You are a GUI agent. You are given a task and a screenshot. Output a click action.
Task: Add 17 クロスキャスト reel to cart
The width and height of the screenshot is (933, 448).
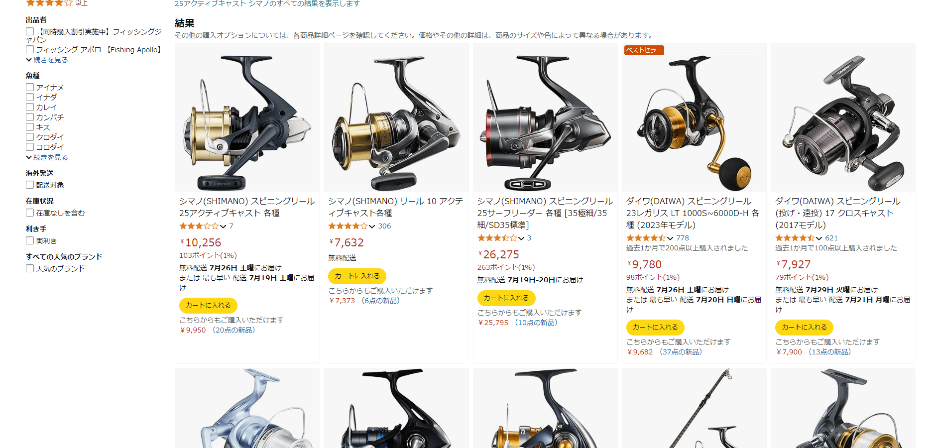(804, 327)
